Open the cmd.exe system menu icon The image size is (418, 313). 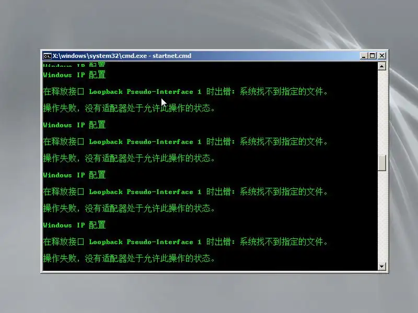47,56
